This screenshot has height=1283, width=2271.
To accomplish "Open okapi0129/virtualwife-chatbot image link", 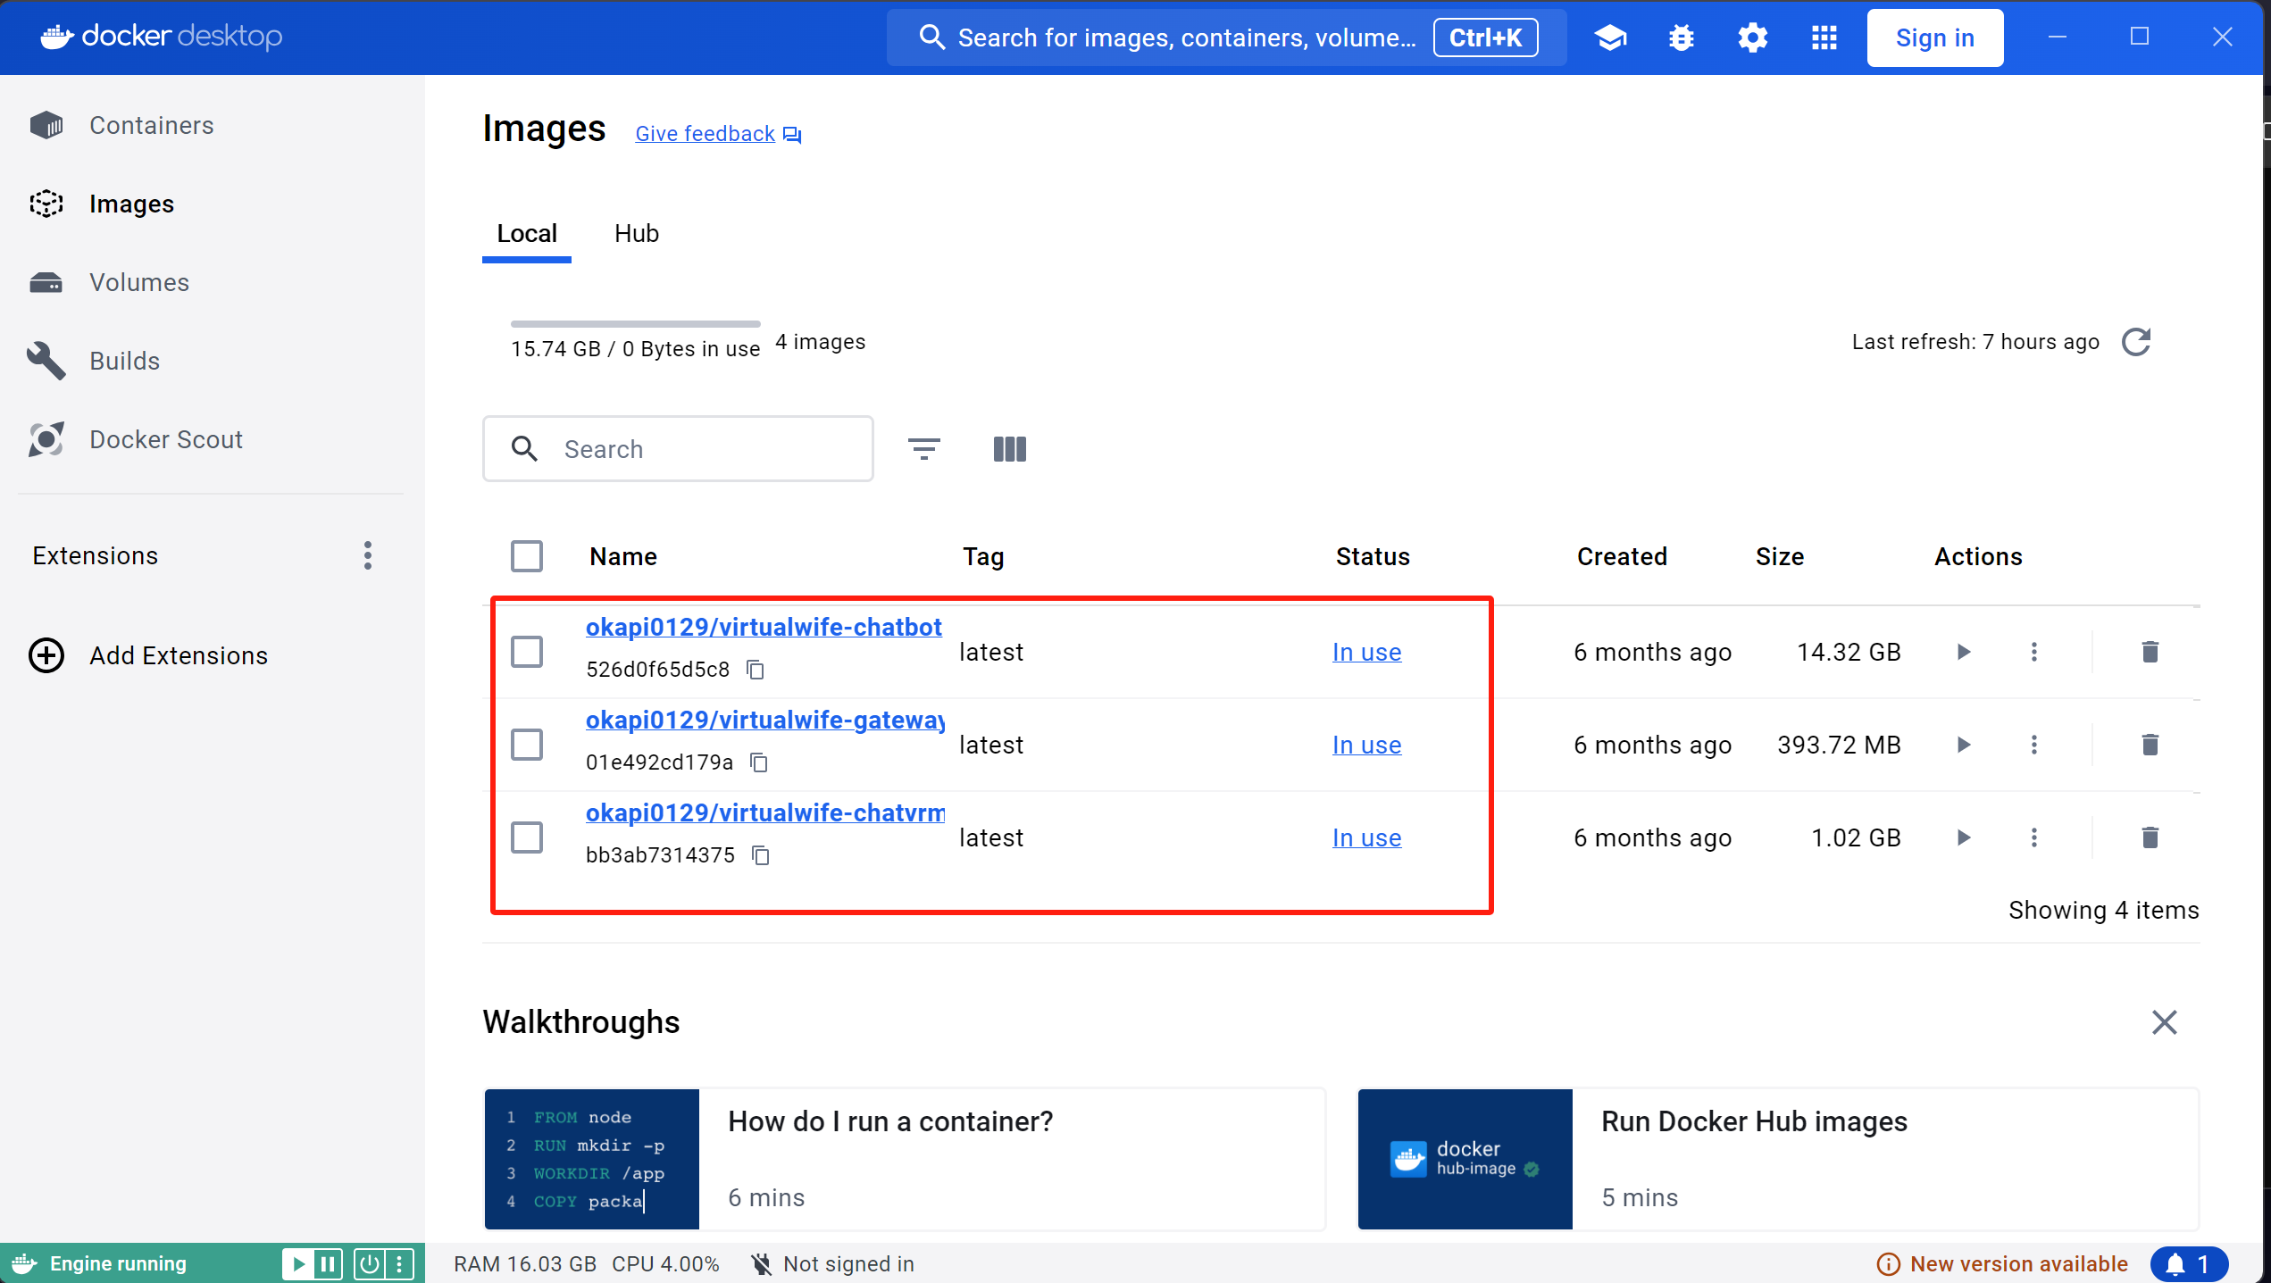I will 764,627.
